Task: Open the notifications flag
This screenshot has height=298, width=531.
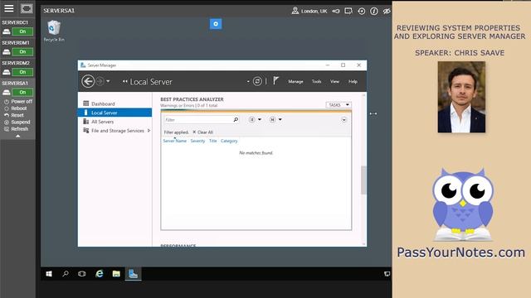Action: coord(276,81)
